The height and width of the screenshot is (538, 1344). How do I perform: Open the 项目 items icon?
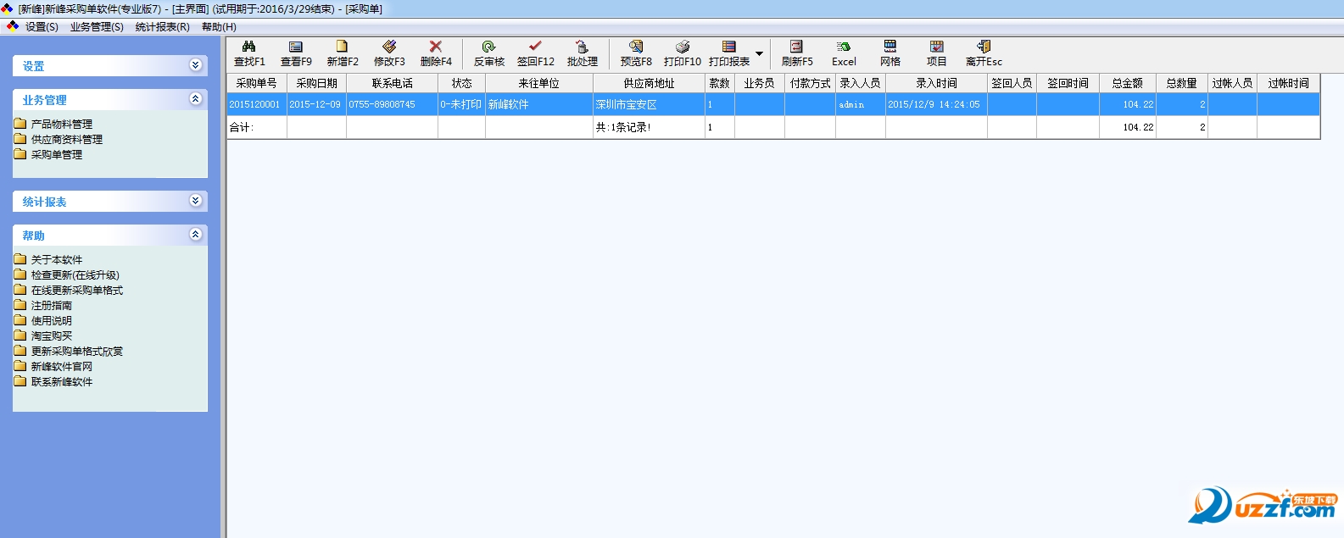point(937,53)
